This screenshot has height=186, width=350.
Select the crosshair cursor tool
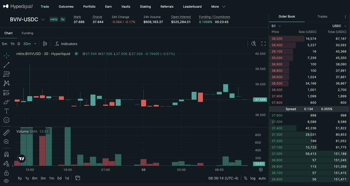[7, 56]
